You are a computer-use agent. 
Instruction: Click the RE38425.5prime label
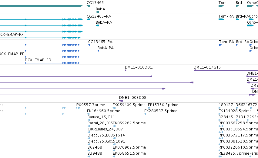click(234, 153)
